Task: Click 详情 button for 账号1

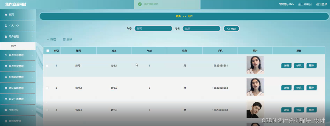Action: [x=286, y=66]
